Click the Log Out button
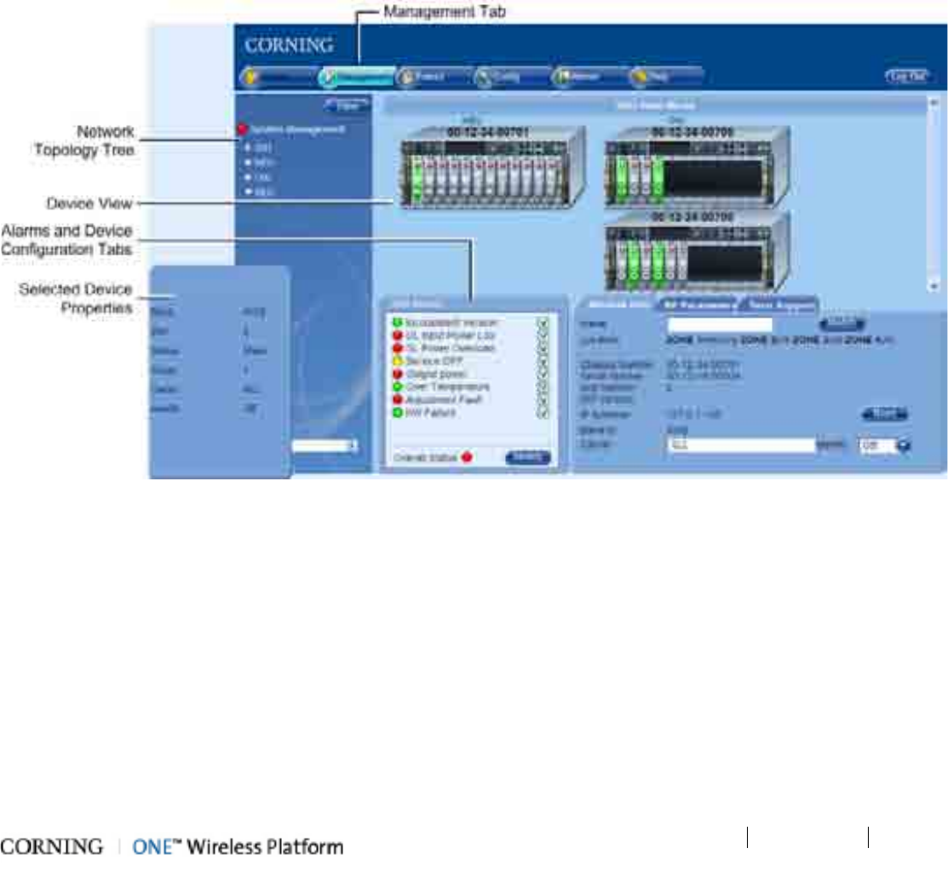The width and height of the screenshot is (948, 871). click(x=907, y=76)
